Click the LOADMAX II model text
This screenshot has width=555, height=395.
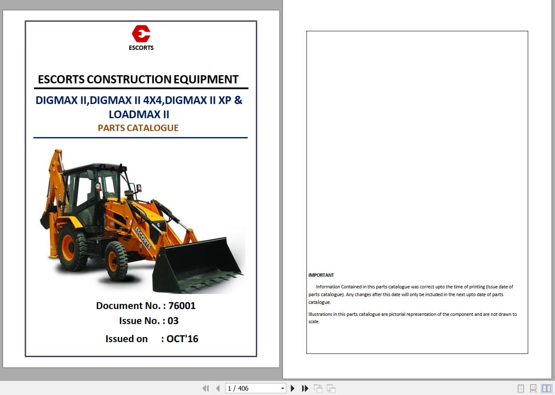(139, 114)
